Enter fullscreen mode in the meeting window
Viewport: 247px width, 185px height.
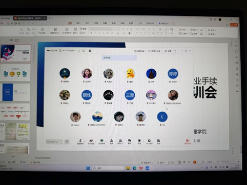[x=175, y=51]
